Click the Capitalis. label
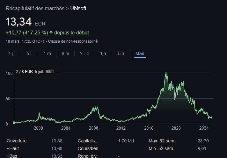 [x=87, y=141]
